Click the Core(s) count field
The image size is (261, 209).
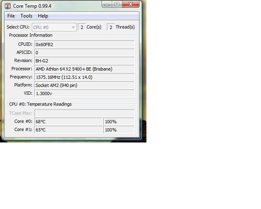pyautogui.click(x=82, y=27)
